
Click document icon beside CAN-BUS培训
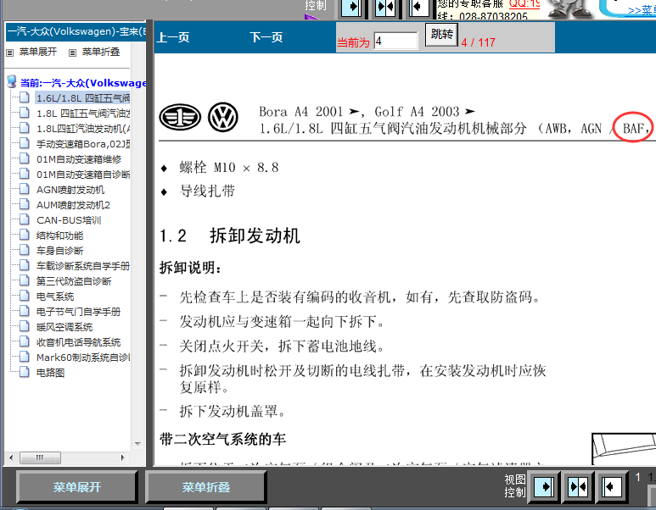click(25, 219)
